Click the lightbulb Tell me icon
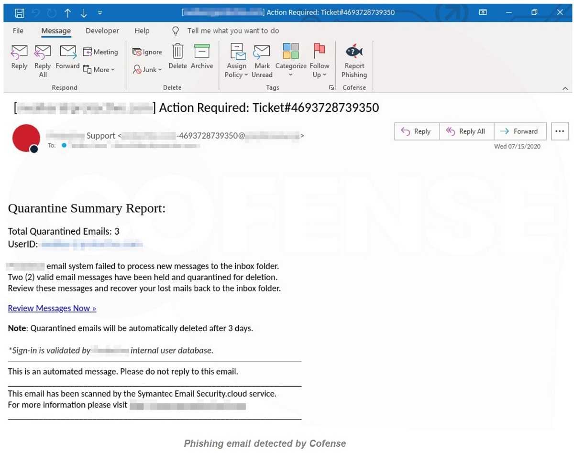 point(176,31)
